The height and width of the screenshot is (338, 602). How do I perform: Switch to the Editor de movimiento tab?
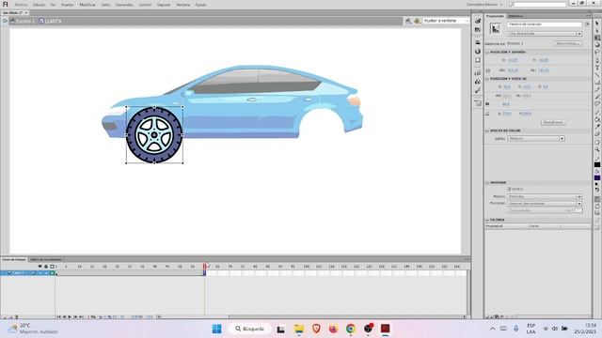(x=46, y=259)
